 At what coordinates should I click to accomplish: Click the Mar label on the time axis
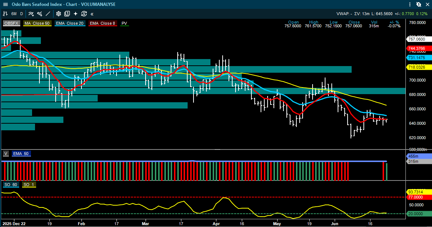[x=146, y=224]
